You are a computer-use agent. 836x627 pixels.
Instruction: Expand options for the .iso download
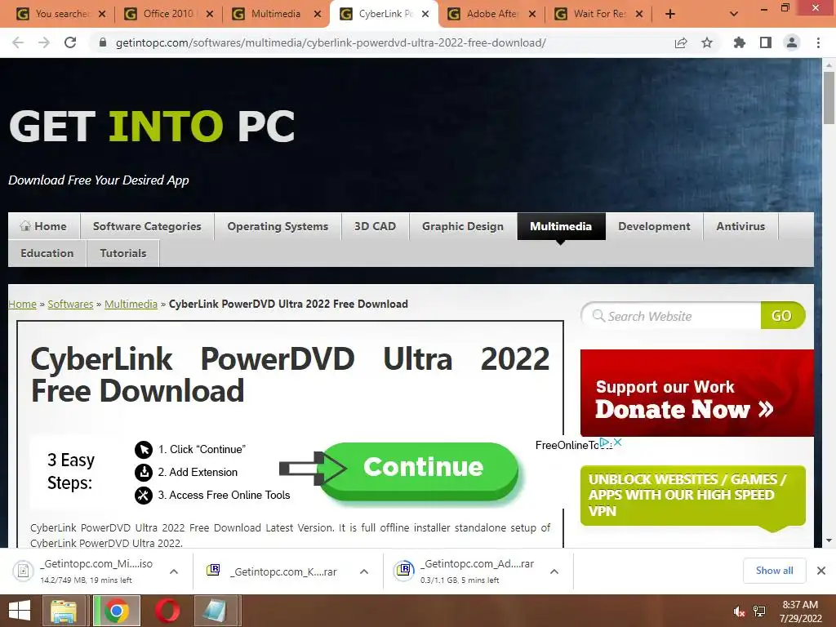(x=174, y=571)
